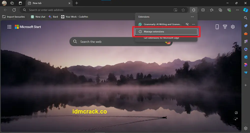Open sidebar Microsoft 365 icon
250x133 pixels.
[x=246, y=49]
